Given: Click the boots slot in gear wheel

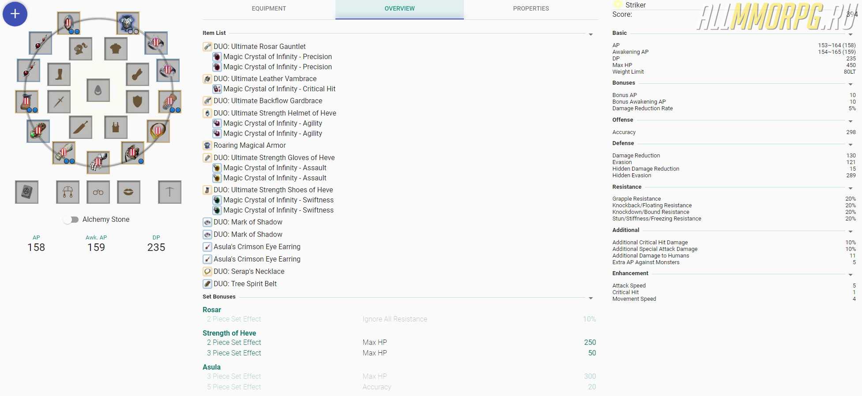Looking at the screenshot, I should tap(59, 74).
